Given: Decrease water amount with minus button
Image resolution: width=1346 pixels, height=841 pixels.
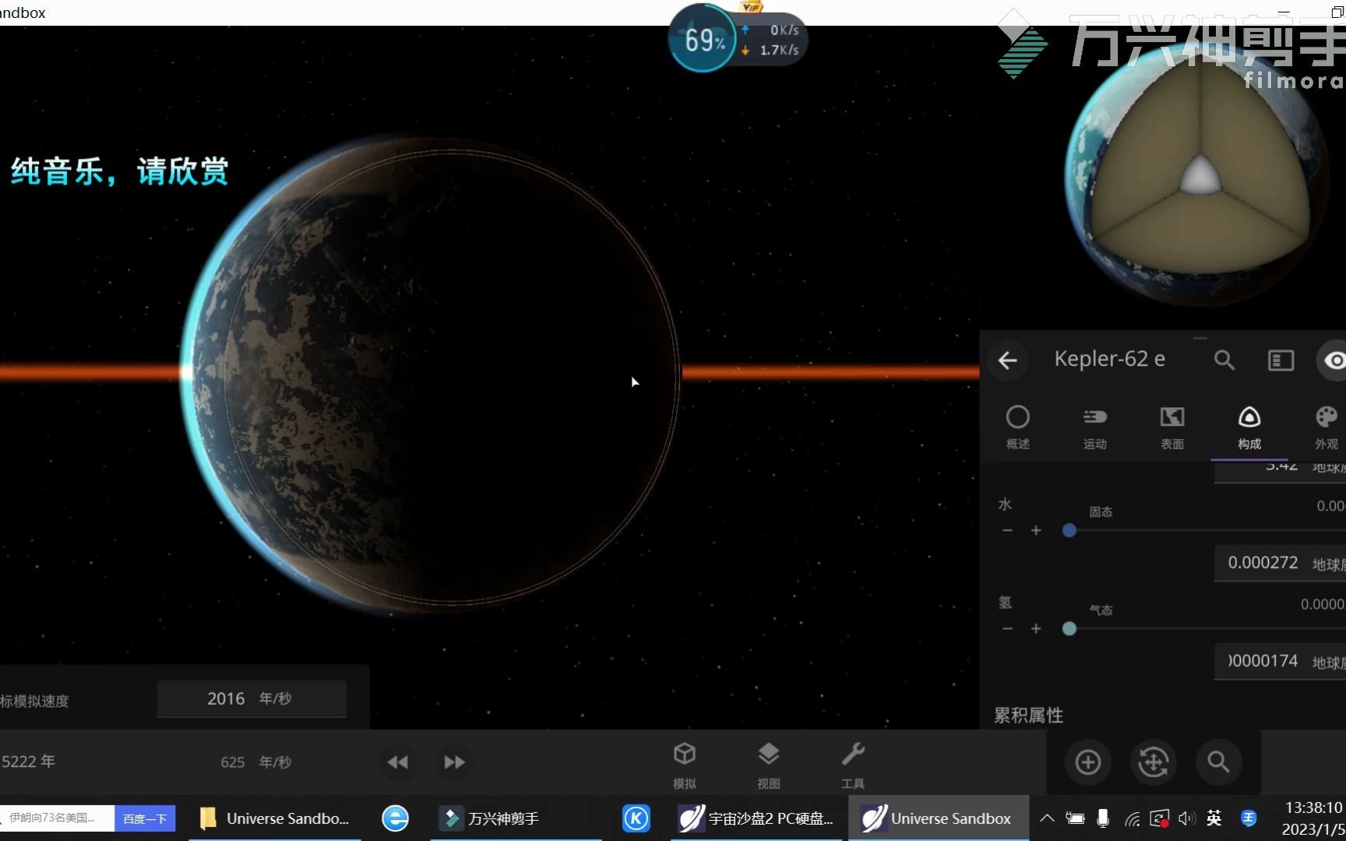Looking at the screenshot, I should point(1007,530).
